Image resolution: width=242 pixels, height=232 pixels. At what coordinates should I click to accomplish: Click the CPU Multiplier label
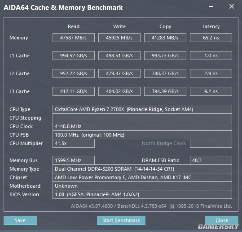point(26,143)
